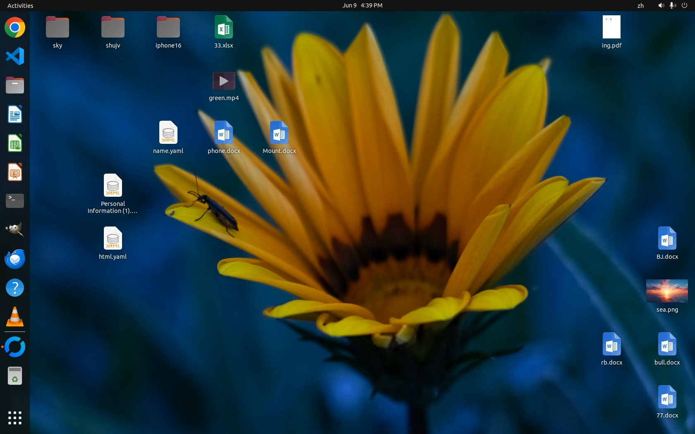Open Google Chrome from the dock
695x434 pixels.
tap(15, 28)
